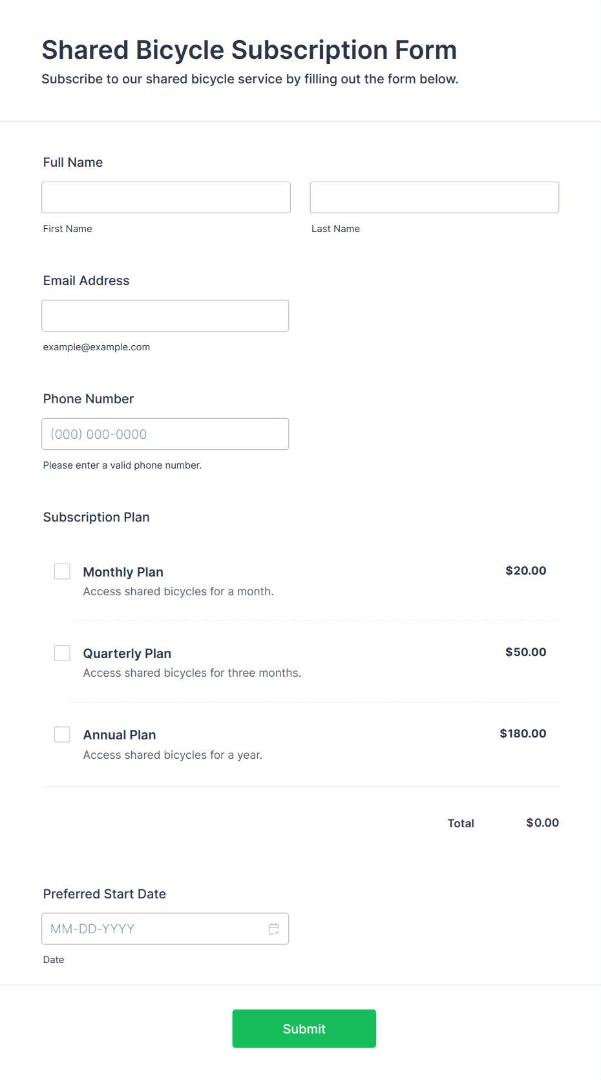
Task: Click the $50.00 quarterly price
Action: (526, 652)
